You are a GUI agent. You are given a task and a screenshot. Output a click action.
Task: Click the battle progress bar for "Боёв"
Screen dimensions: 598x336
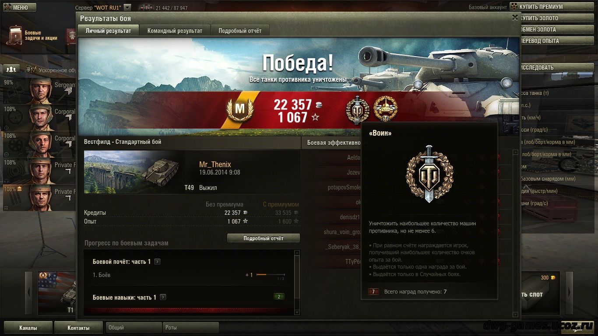270,275
